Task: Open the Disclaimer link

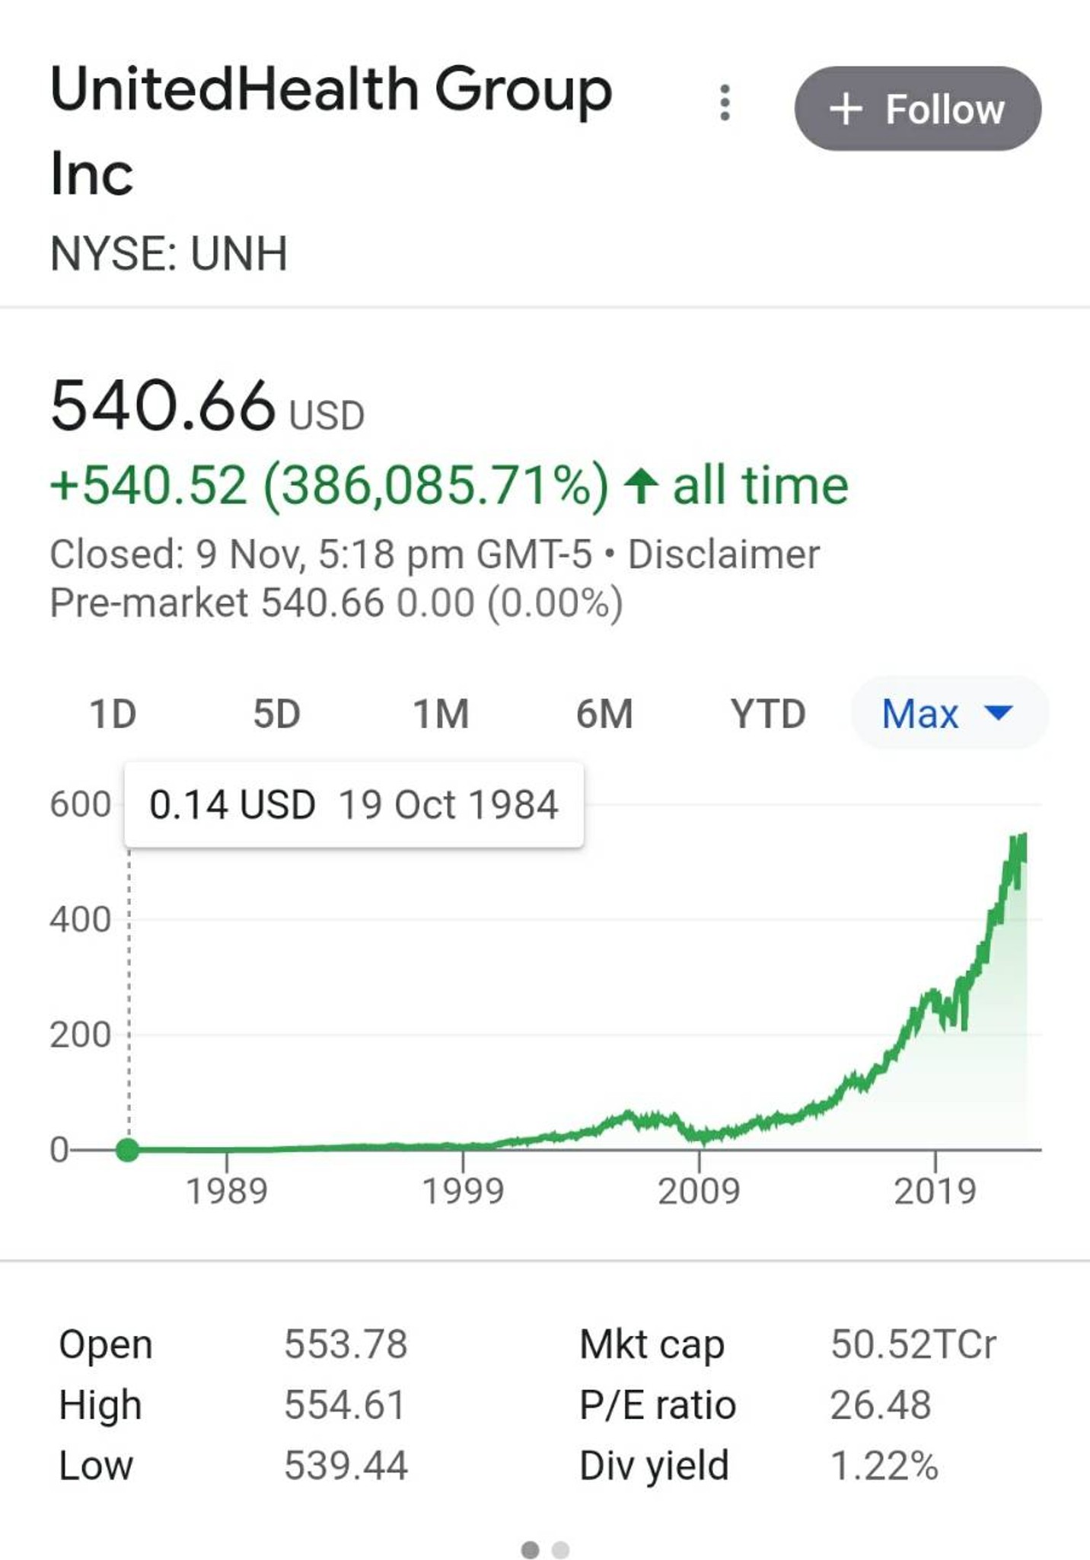Action: (x=723, y=554)
